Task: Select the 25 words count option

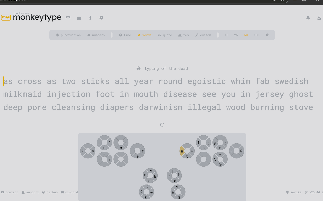Action: [236, 35]
